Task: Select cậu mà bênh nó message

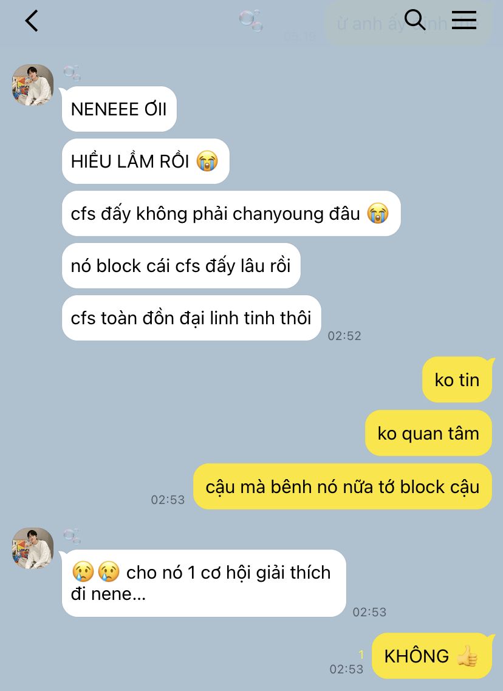Action: [x=343, y=486]
